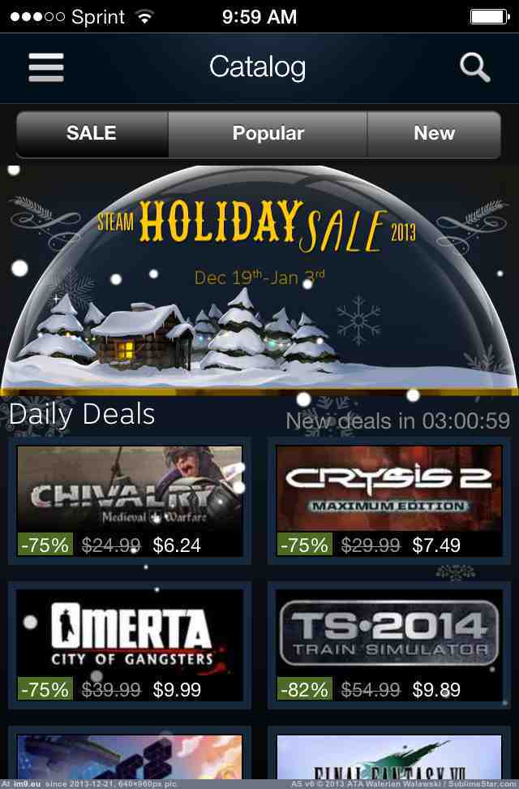Tap the Daily Deals heading
The height and width of the screenshot is (789, 519).
(x=82, y=415)
